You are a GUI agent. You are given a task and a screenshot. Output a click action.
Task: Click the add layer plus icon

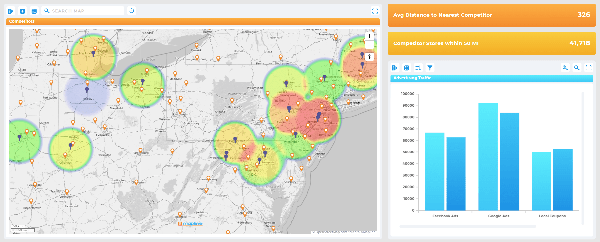pyautogui.click(x=22, y=11)
